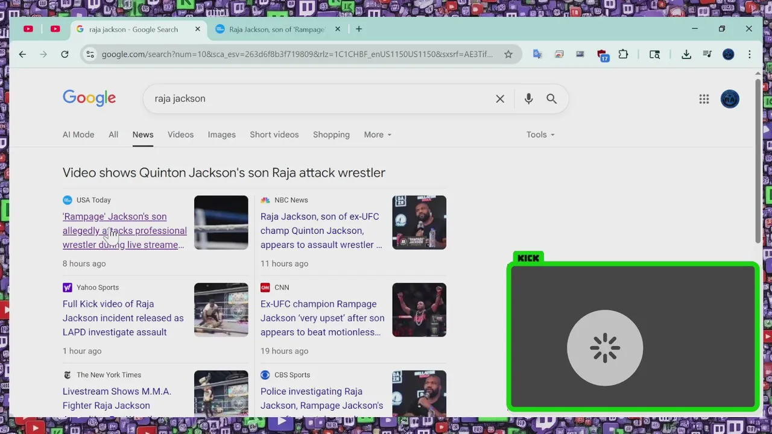Open the Google Translate extension

click(x=537, y=54)
